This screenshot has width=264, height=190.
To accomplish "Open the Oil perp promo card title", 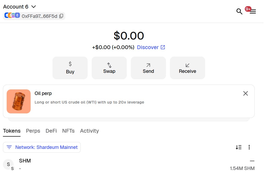I will coord(43,93).
